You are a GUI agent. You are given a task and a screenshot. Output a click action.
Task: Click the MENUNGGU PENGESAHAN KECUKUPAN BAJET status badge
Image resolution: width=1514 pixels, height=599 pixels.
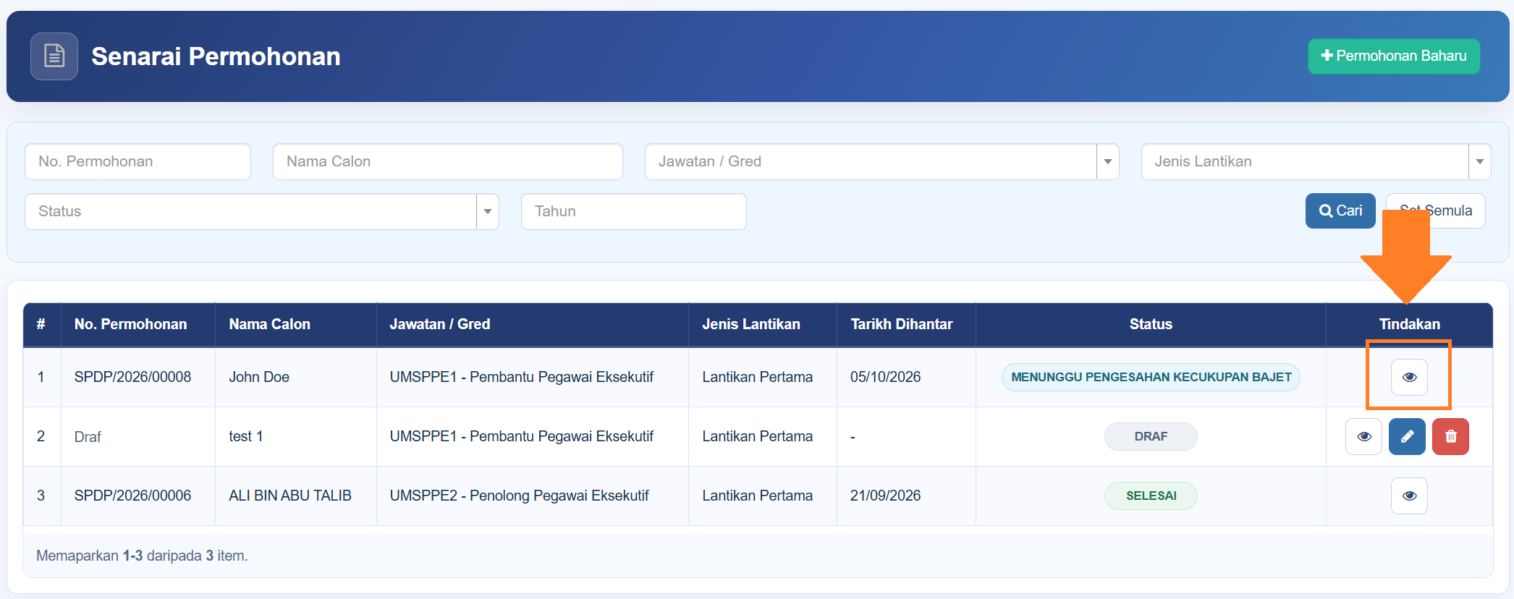[1151, 377]
